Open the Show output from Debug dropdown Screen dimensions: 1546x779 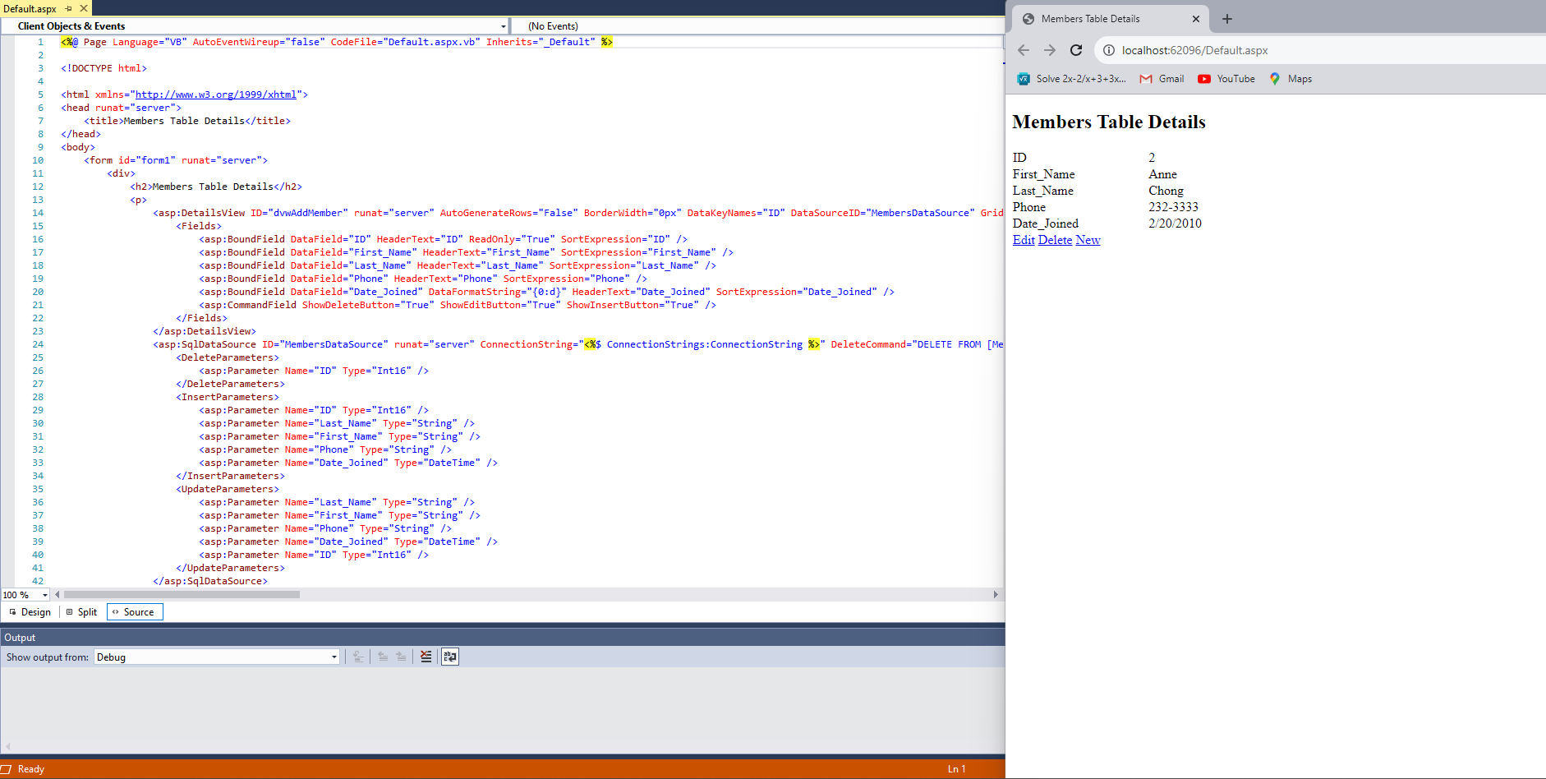[x=334, y=657]
